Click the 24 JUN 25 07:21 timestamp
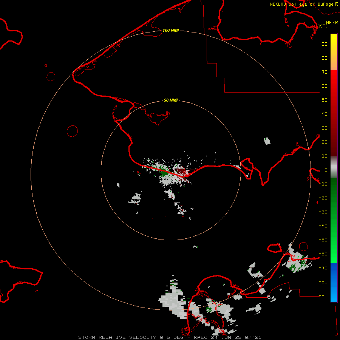This screenshot has width=340, height=340. [236, 337]
